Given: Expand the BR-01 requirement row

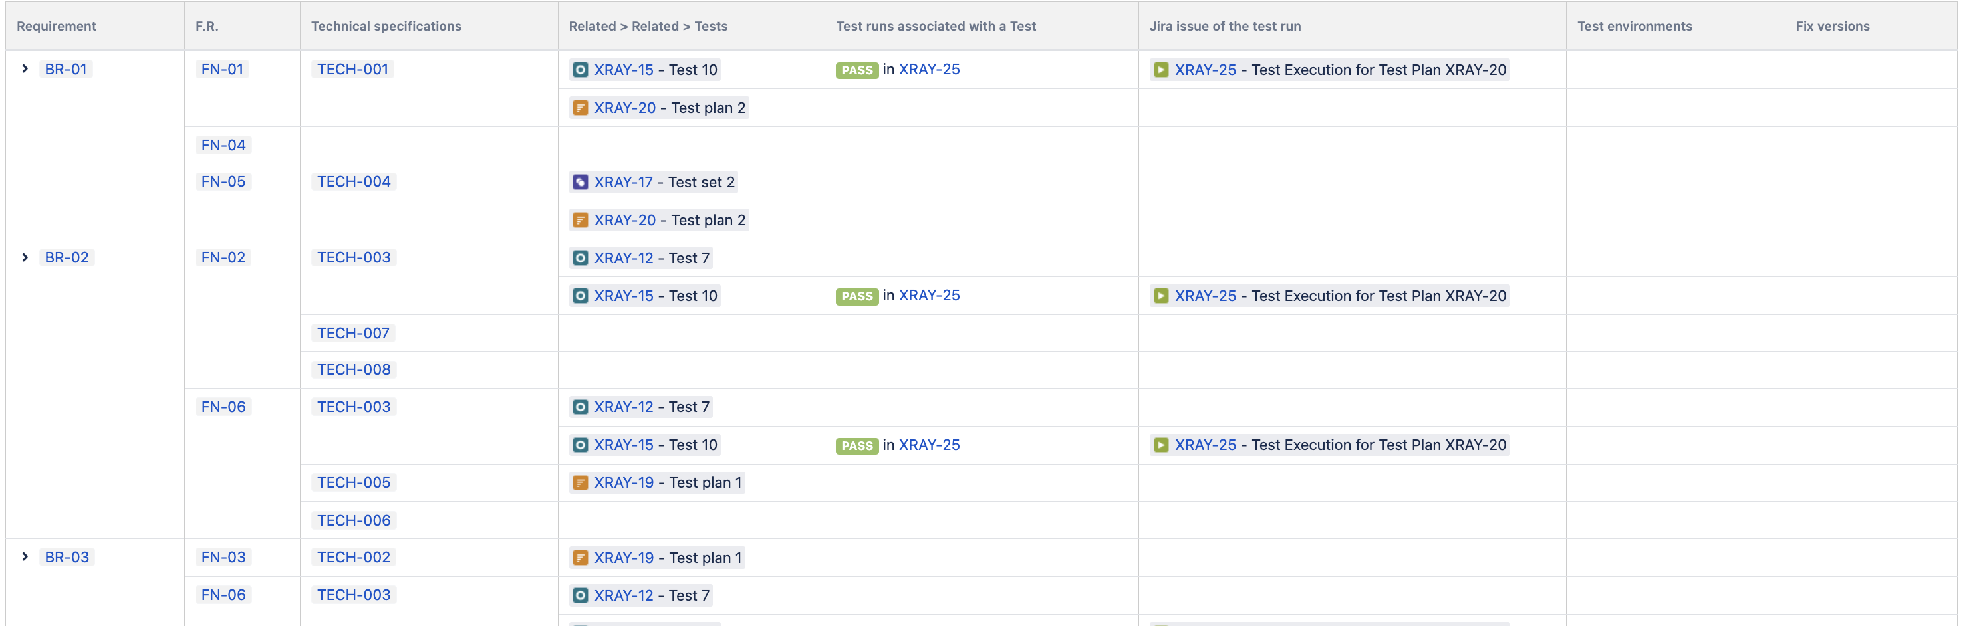Looking at the screenshot, I should (25, 70).
